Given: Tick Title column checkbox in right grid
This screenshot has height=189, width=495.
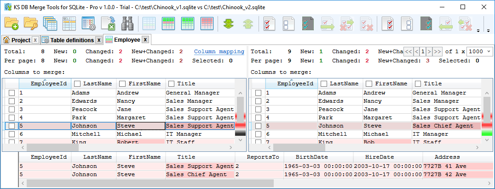Looking at the screenshot, I should point(417,83).
